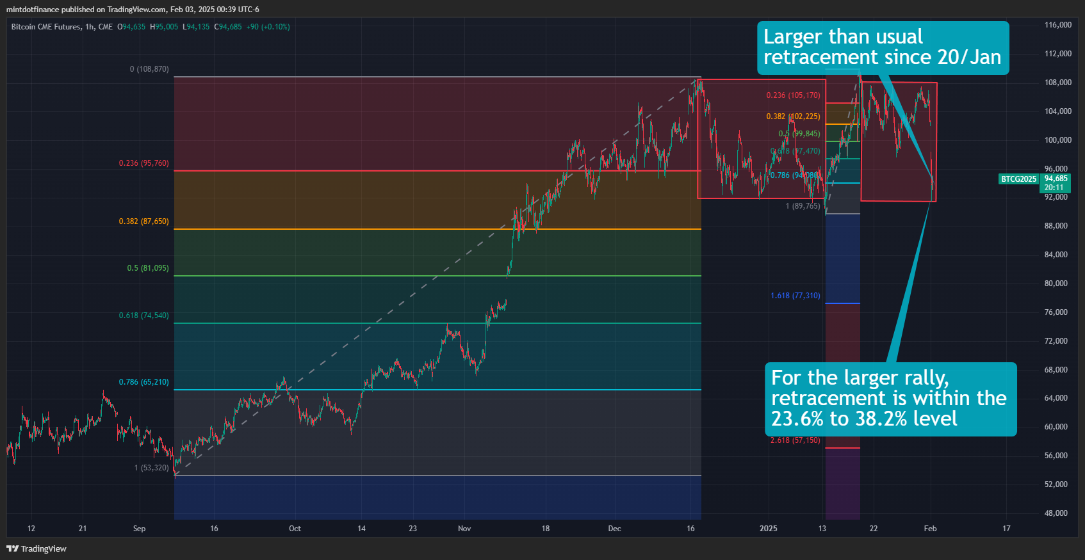This screenshot has height=560, width=1085.
Task: Click the 'Oct' time axis label
Action: click(295, 529)
